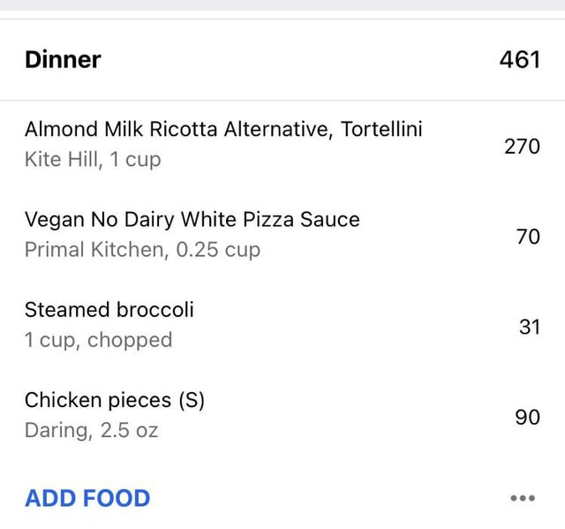Viewport: 565px width, 529px height.
Task: Open the Dinner more options ellipsis
Action: pyautogui.click(x=523, y=498)
